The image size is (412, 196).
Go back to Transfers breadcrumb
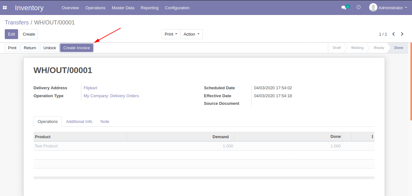[17, 23]
